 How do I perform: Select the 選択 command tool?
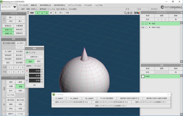point(11,82)
